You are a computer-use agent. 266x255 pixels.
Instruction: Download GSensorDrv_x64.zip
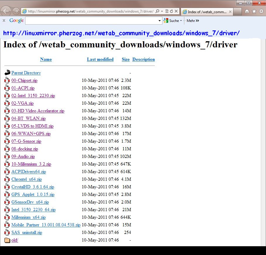pos(30,202)
